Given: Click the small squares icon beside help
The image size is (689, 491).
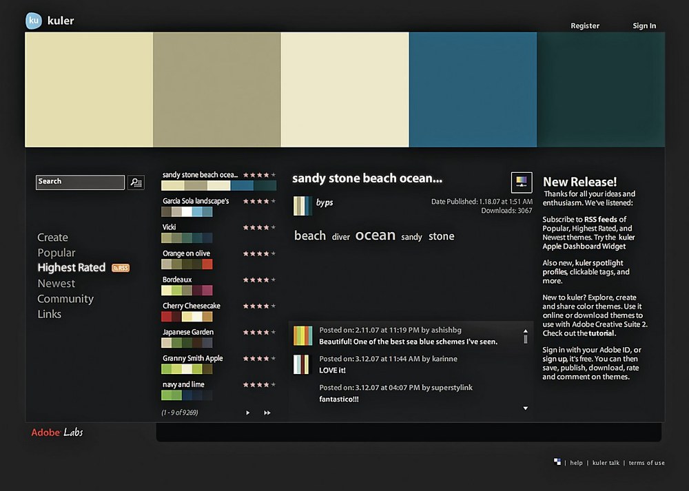Looking at the screenshot, I should point(557,462).
